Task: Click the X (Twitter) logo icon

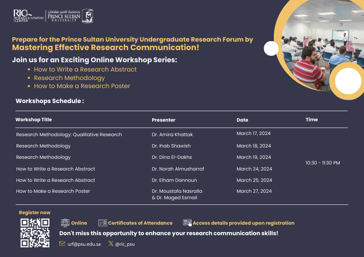Action: coord(111,243)
